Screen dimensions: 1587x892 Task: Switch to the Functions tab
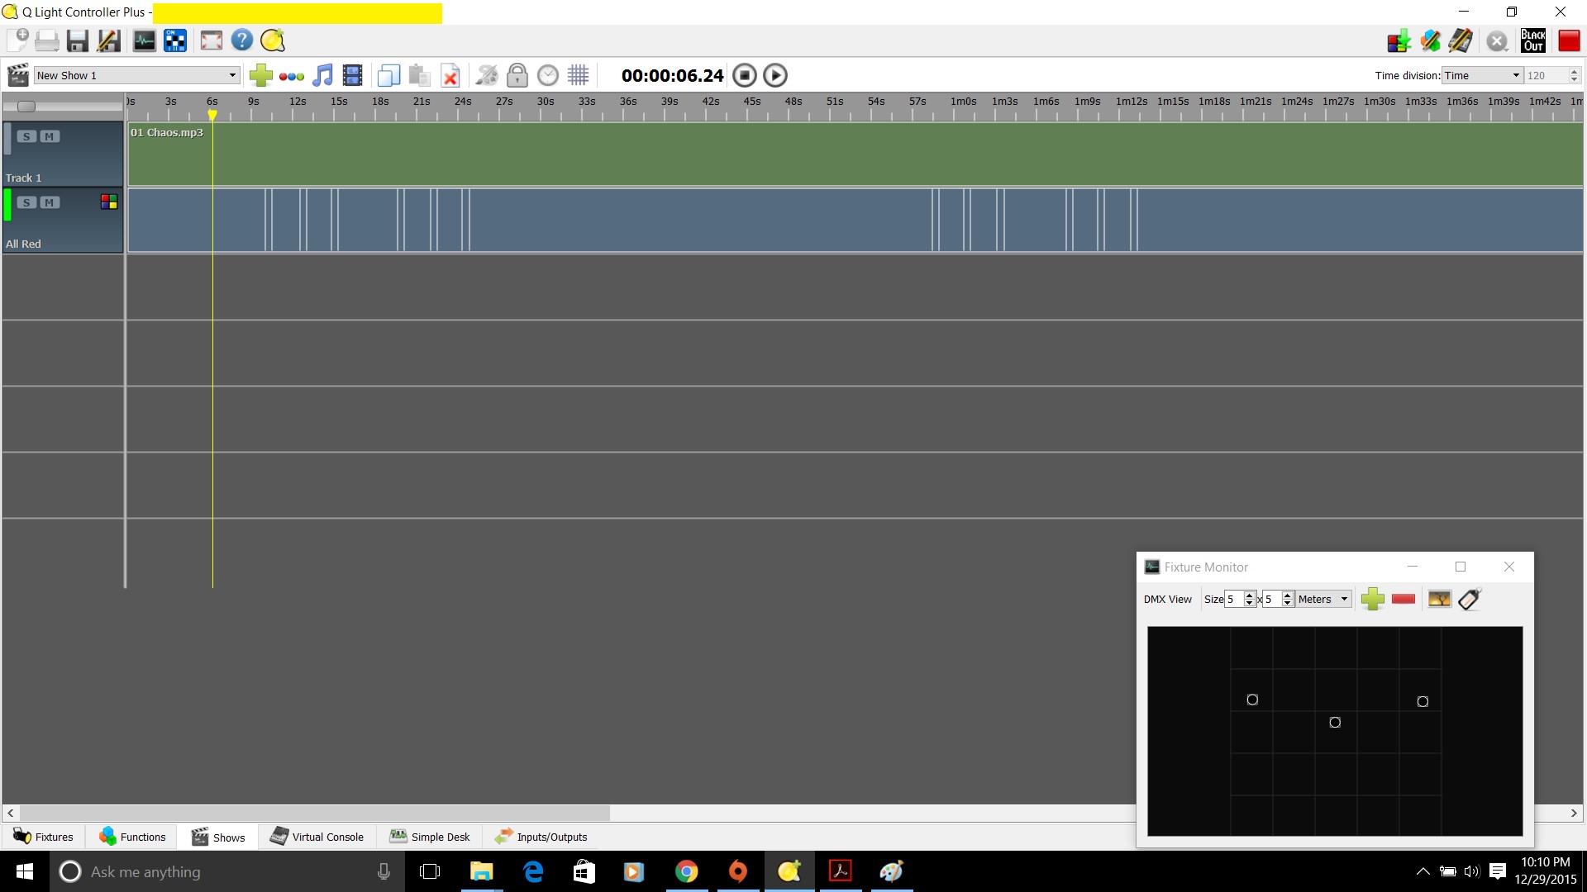(x=132, y=837)
